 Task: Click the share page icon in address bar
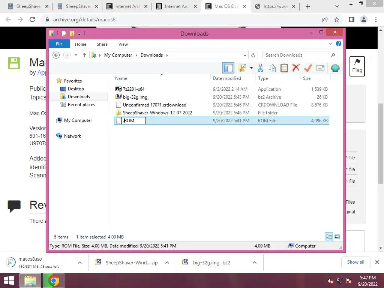[x=325, y=19]
